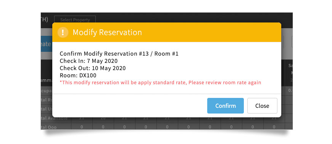Click the first 0 cell in Total Ooo row
Image resolution: width=332 pixels, height=144 pixels.
[82, 127]
